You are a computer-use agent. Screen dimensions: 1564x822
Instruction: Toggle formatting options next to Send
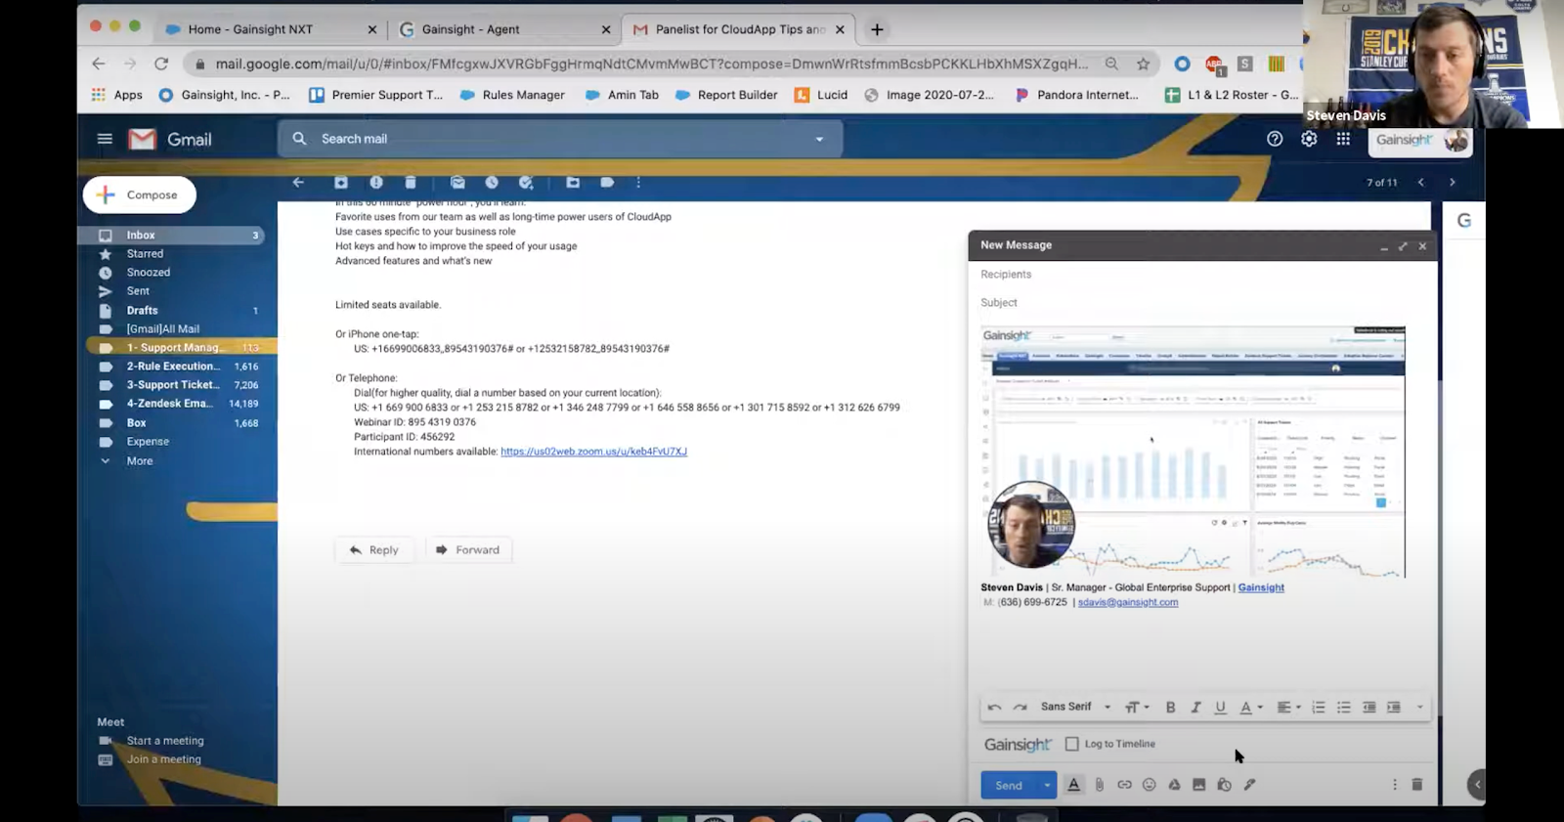[1074, 785]
